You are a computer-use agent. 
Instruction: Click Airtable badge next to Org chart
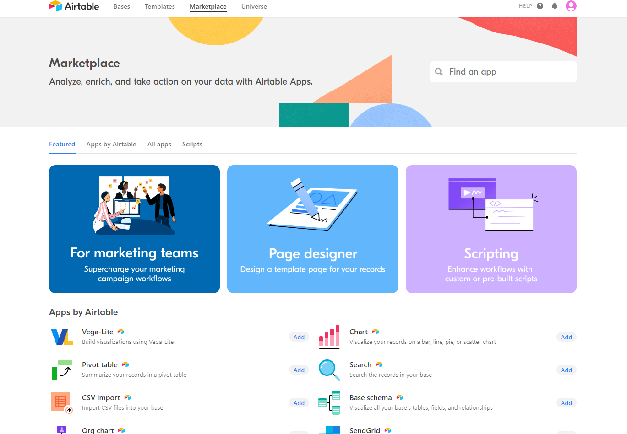121,430
